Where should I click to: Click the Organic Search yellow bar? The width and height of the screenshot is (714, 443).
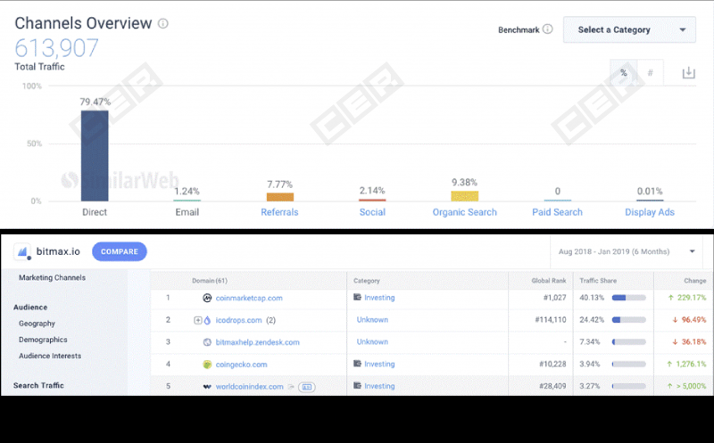(x=464, y=196)
